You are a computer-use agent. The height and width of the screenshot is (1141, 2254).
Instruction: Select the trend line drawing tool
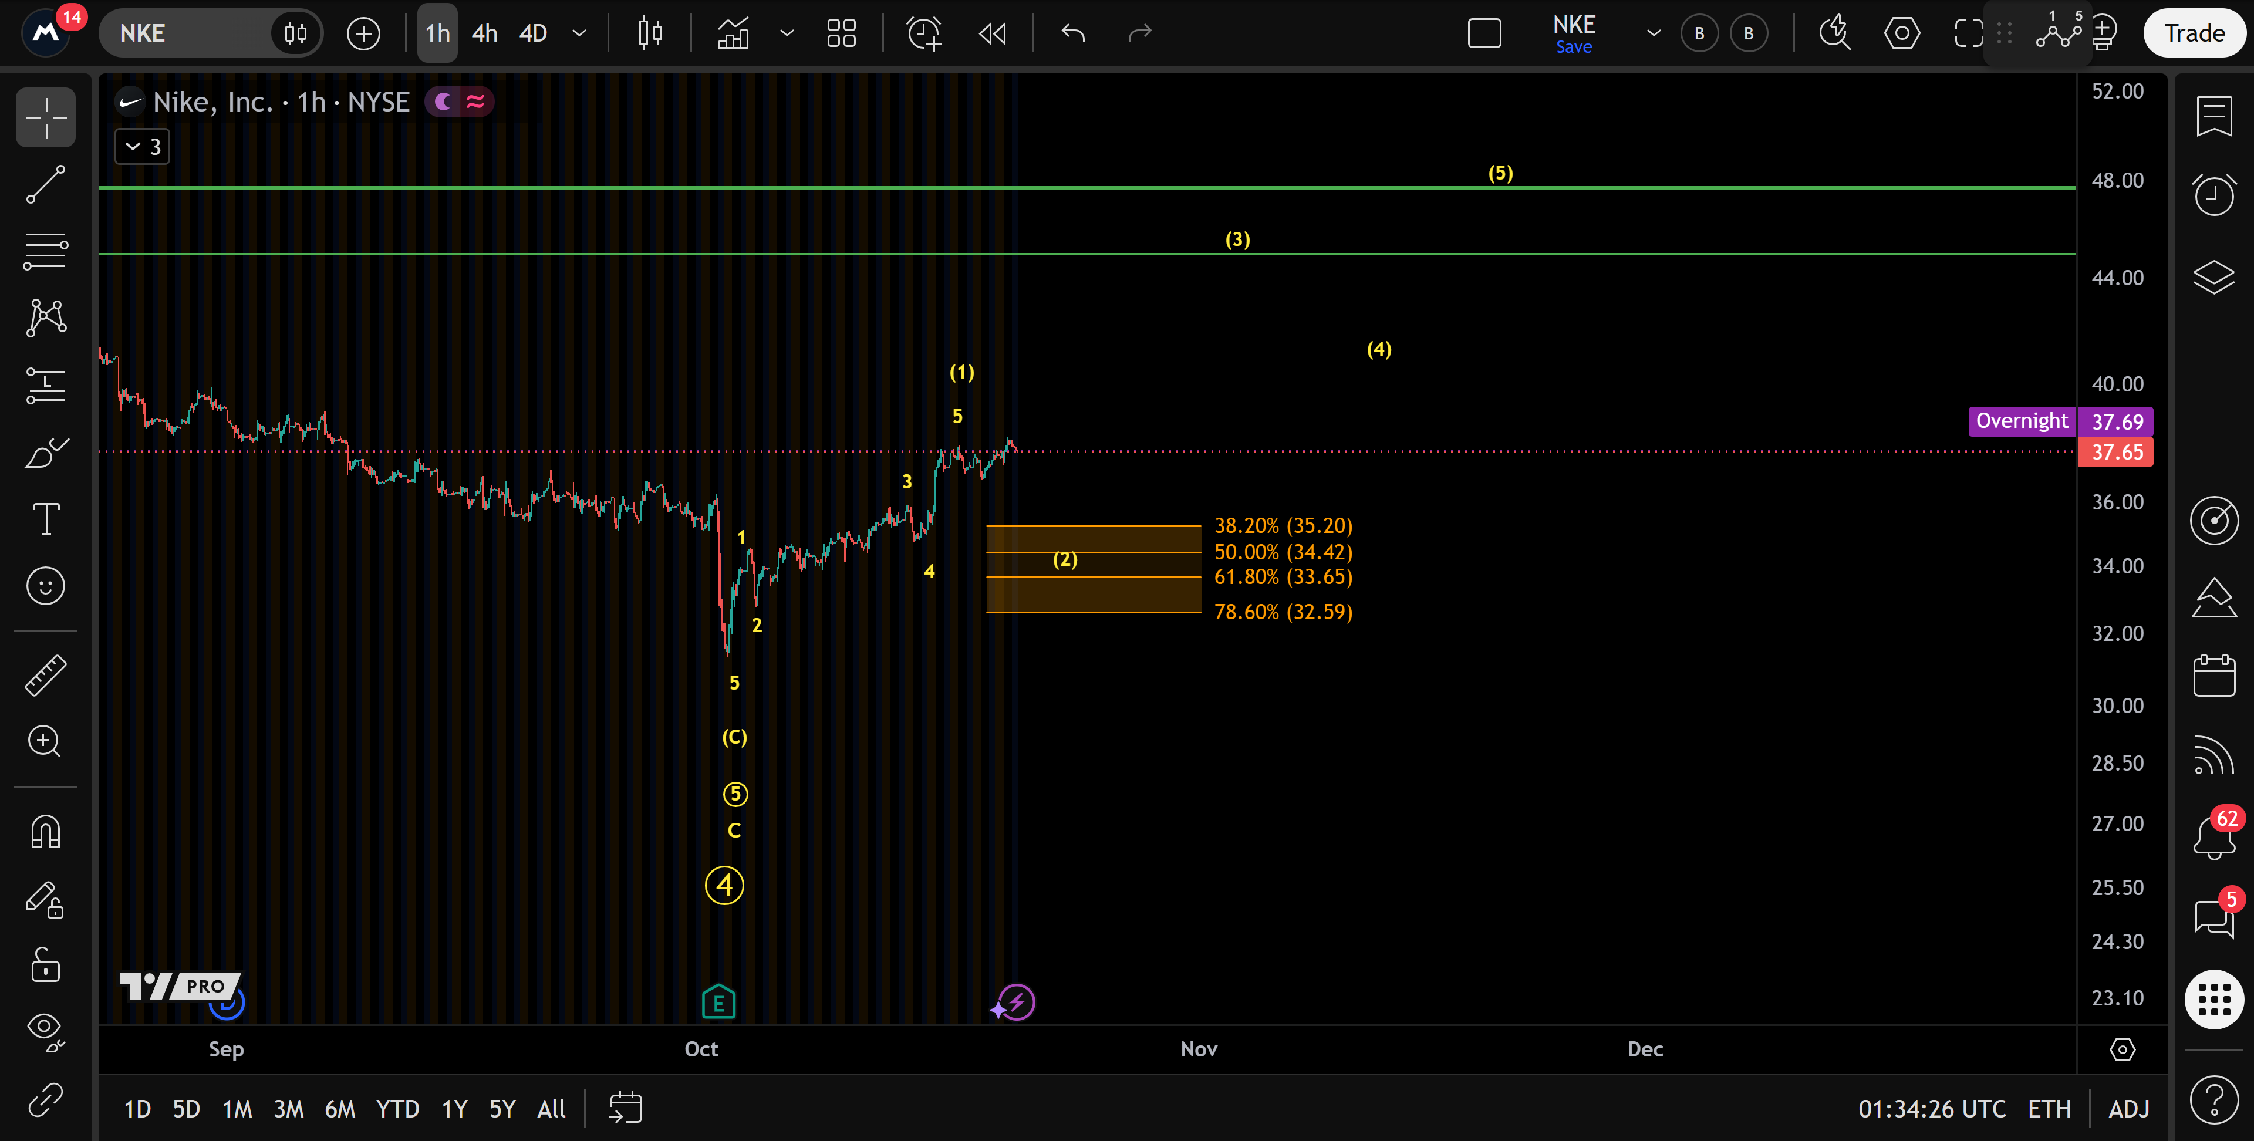coord(46,185)
